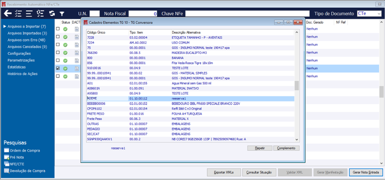
Task: Click the dialog list vertical scrollbar thumb
Action: [x=296, y=86]
